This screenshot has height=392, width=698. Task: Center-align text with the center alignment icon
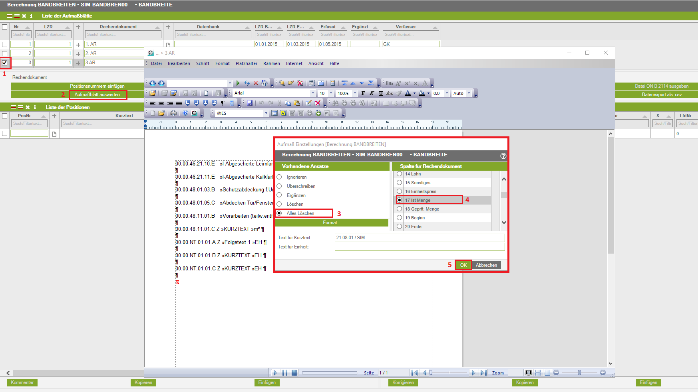pyautogui.click(x=161, y=103)
